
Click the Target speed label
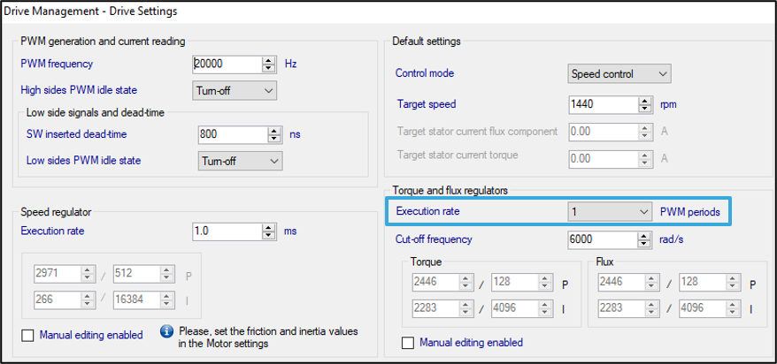(427, 104)
